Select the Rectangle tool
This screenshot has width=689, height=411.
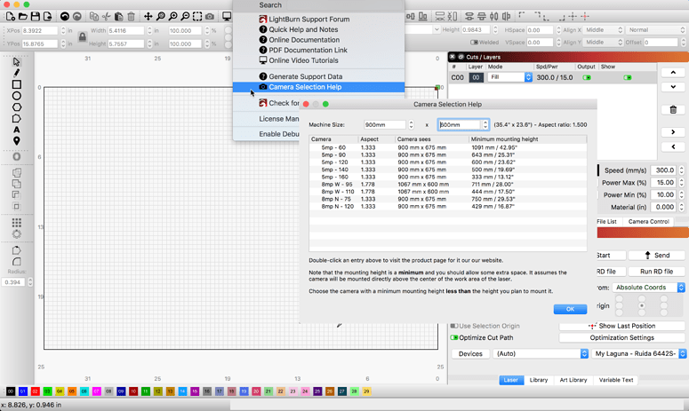click(x=17, y=84)
